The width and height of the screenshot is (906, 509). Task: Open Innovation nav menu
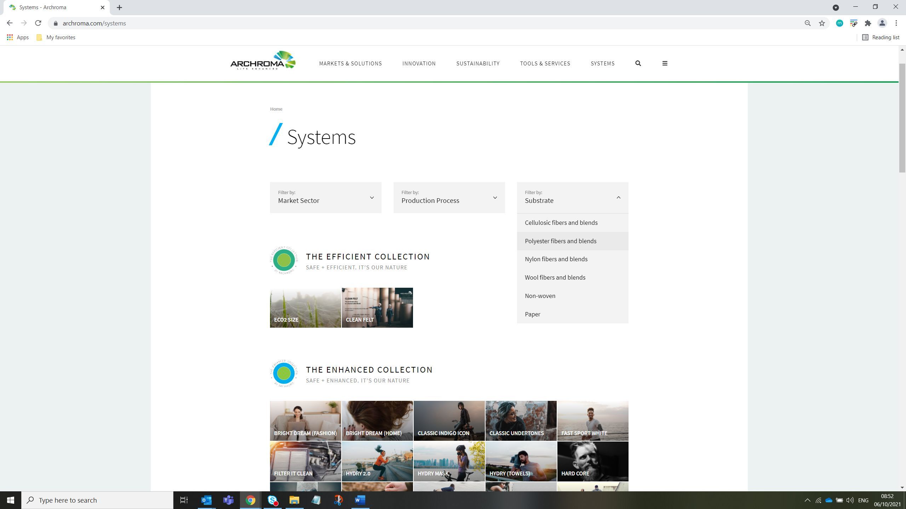(419, 64)
